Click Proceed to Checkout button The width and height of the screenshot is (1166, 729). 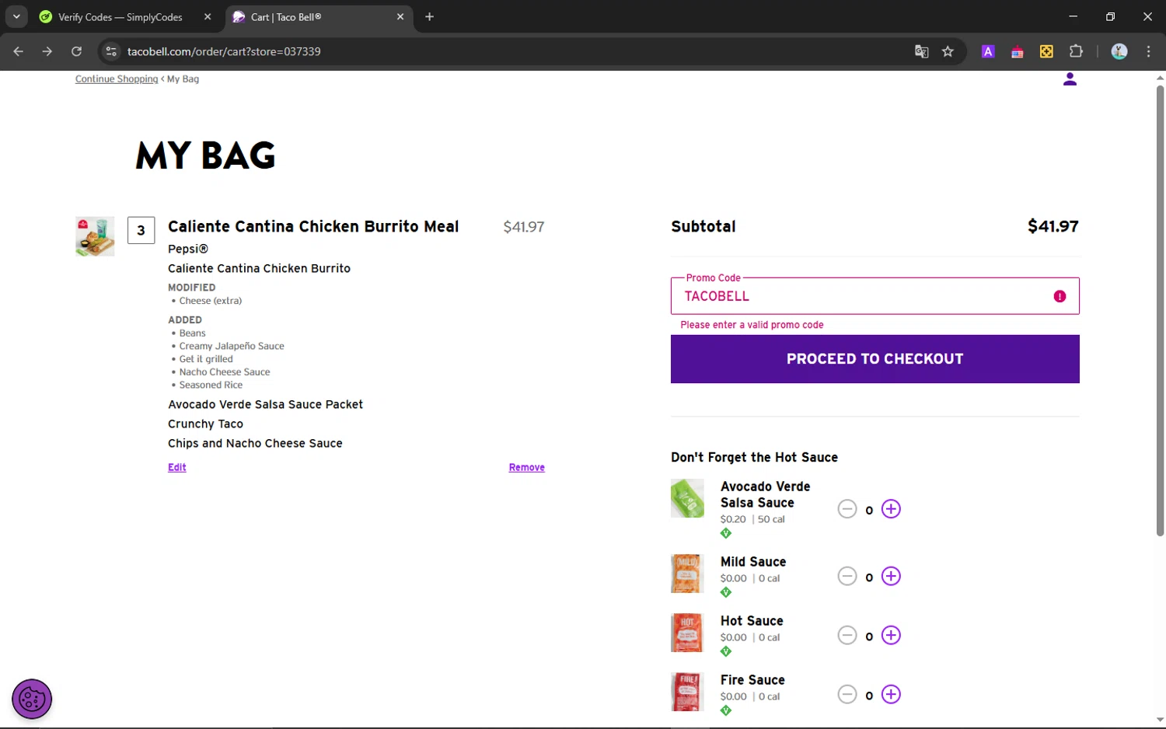(874, 359)
